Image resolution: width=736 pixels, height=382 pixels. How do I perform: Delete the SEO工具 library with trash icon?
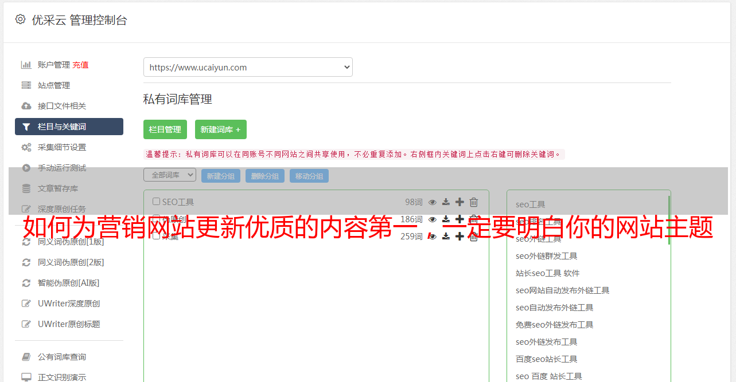click(x=474, y=202)
